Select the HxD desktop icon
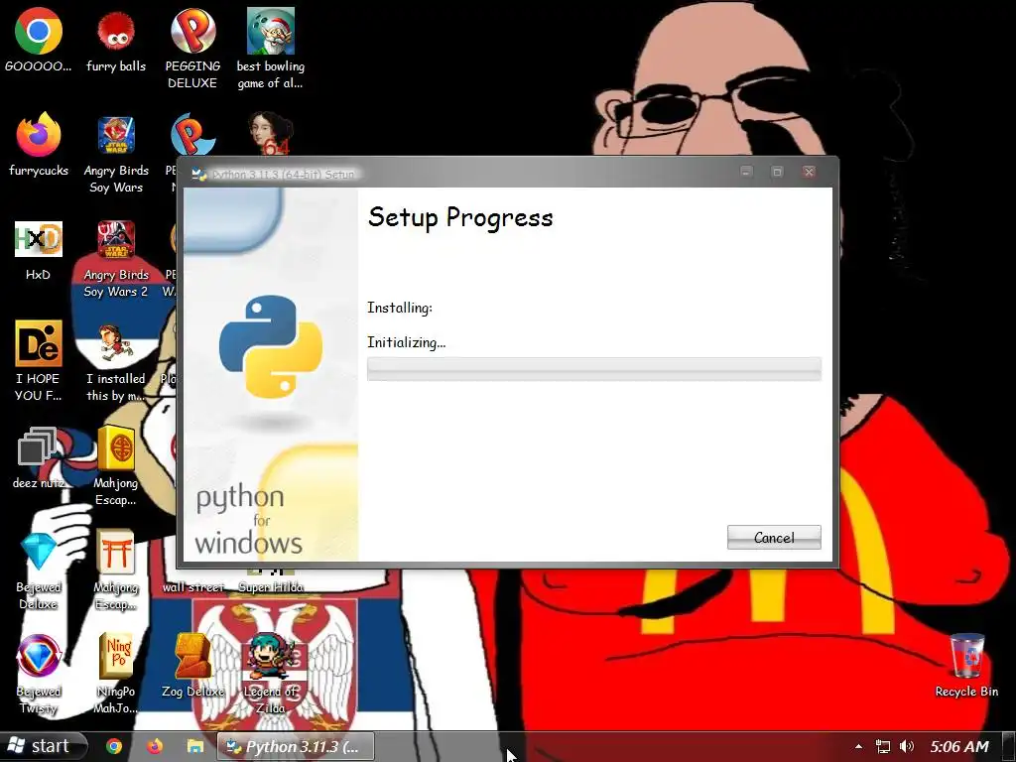The width and height of the screenshot is (1016, 762). (39, 250)
